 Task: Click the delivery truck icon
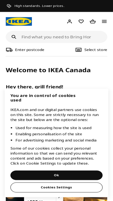pos(9,50)
